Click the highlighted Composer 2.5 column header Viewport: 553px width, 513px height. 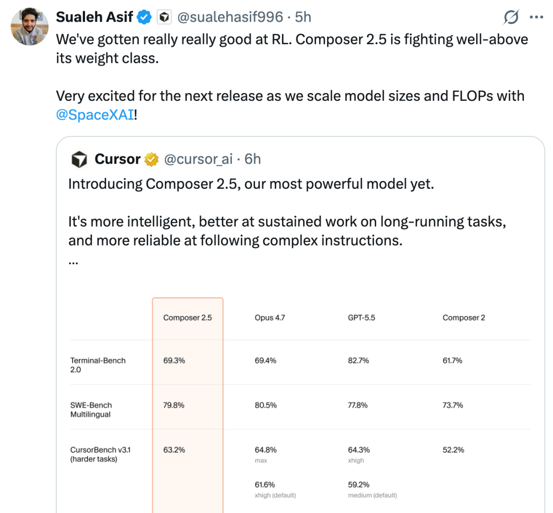187,318
